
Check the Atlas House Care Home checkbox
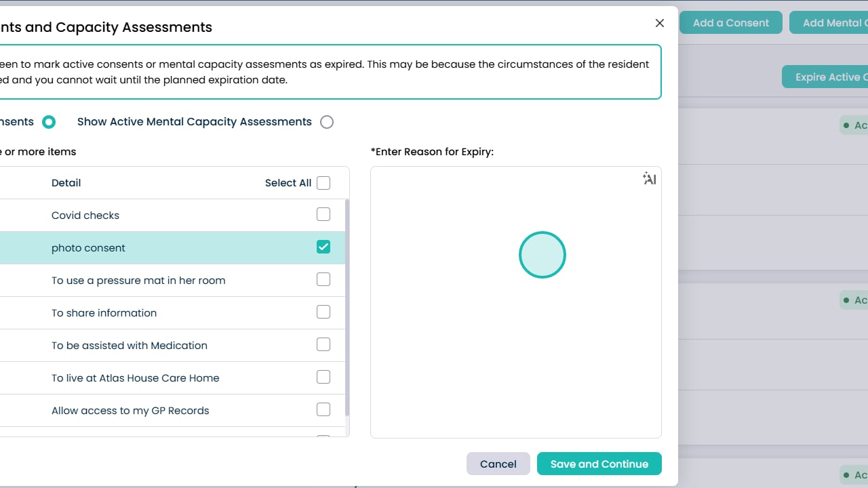tap(323, 378)
